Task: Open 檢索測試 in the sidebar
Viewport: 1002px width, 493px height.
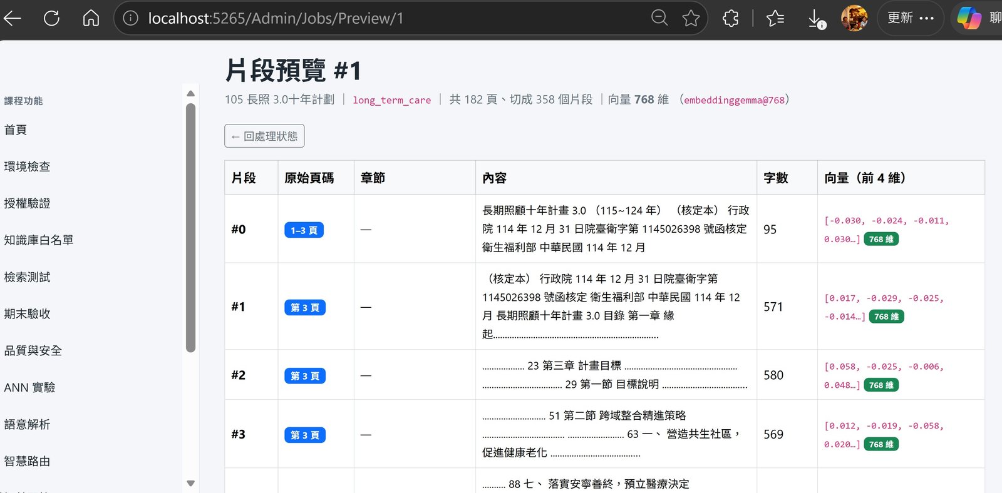Action: coord(27,277)
